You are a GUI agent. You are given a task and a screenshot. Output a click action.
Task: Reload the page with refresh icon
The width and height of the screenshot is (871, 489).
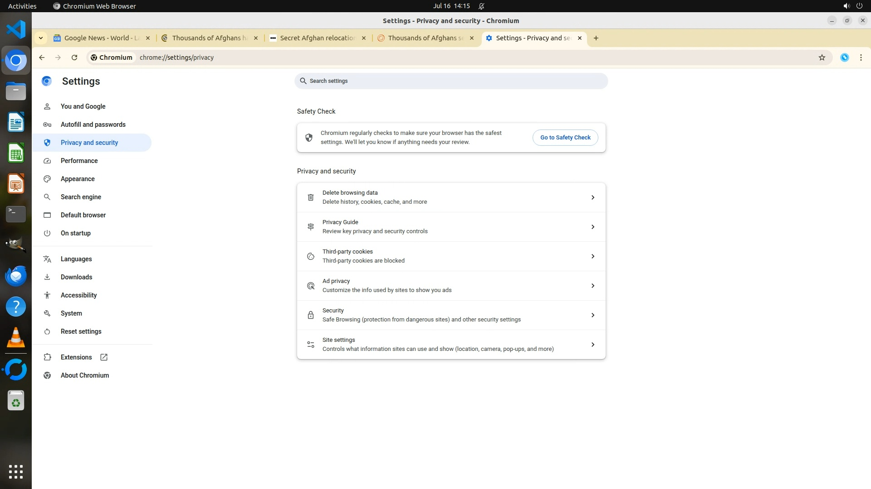coord(74,58)
